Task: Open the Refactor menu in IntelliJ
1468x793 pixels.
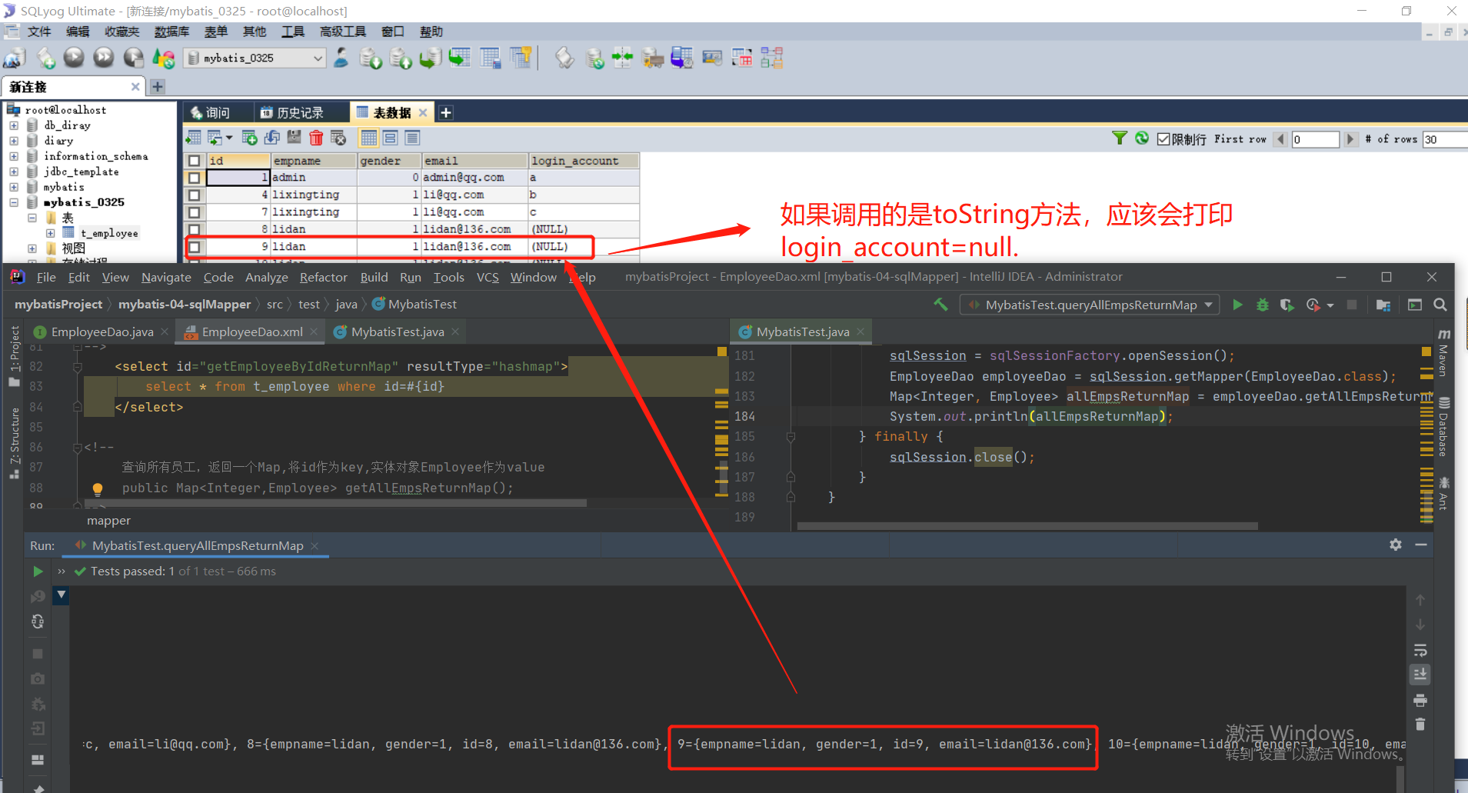Action: 323,277
